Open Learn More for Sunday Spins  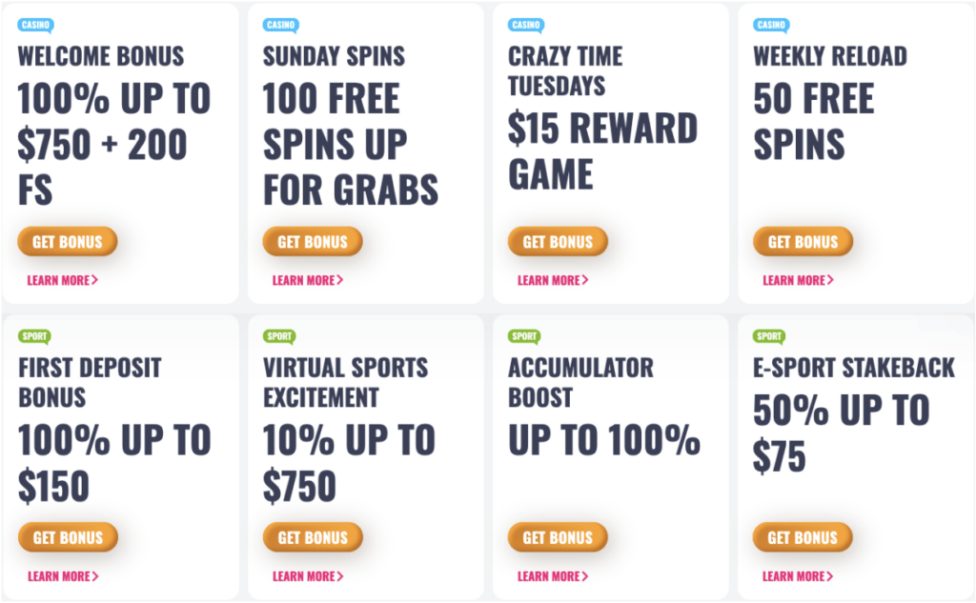(308, 281)
